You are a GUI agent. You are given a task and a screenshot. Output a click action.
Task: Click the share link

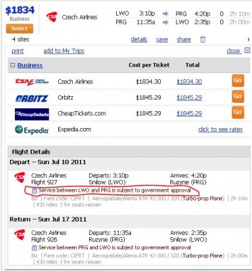coord(184,39)
